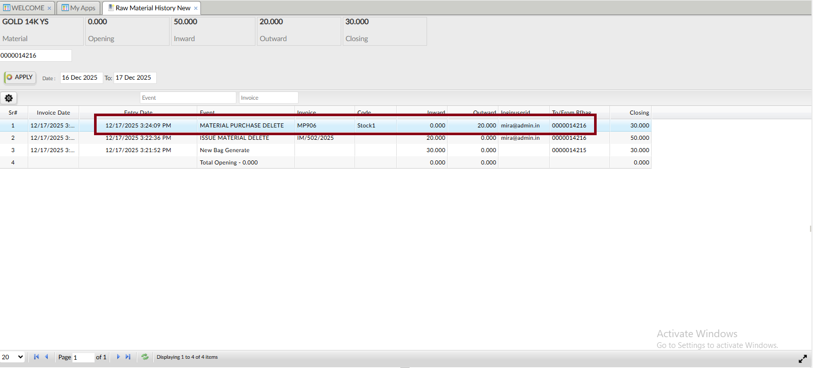Screen dimensions: 813x368
Task: Select the ISSUE MATERIAL DELETE row
Action: [234, 138]
